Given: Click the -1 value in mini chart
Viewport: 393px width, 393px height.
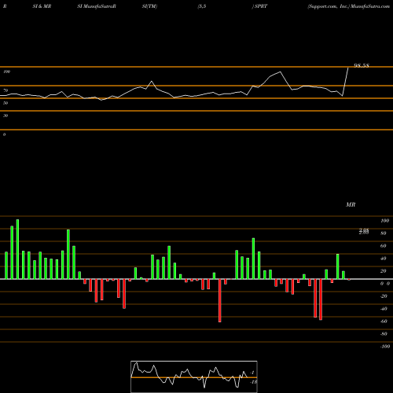Looking at the screenshot, I should point(252,373).
